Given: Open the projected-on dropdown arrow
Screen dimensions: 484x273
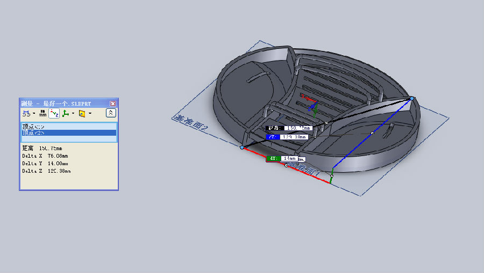Looking at the screenshot, I should pyautogui.click(x=90, y=113).
